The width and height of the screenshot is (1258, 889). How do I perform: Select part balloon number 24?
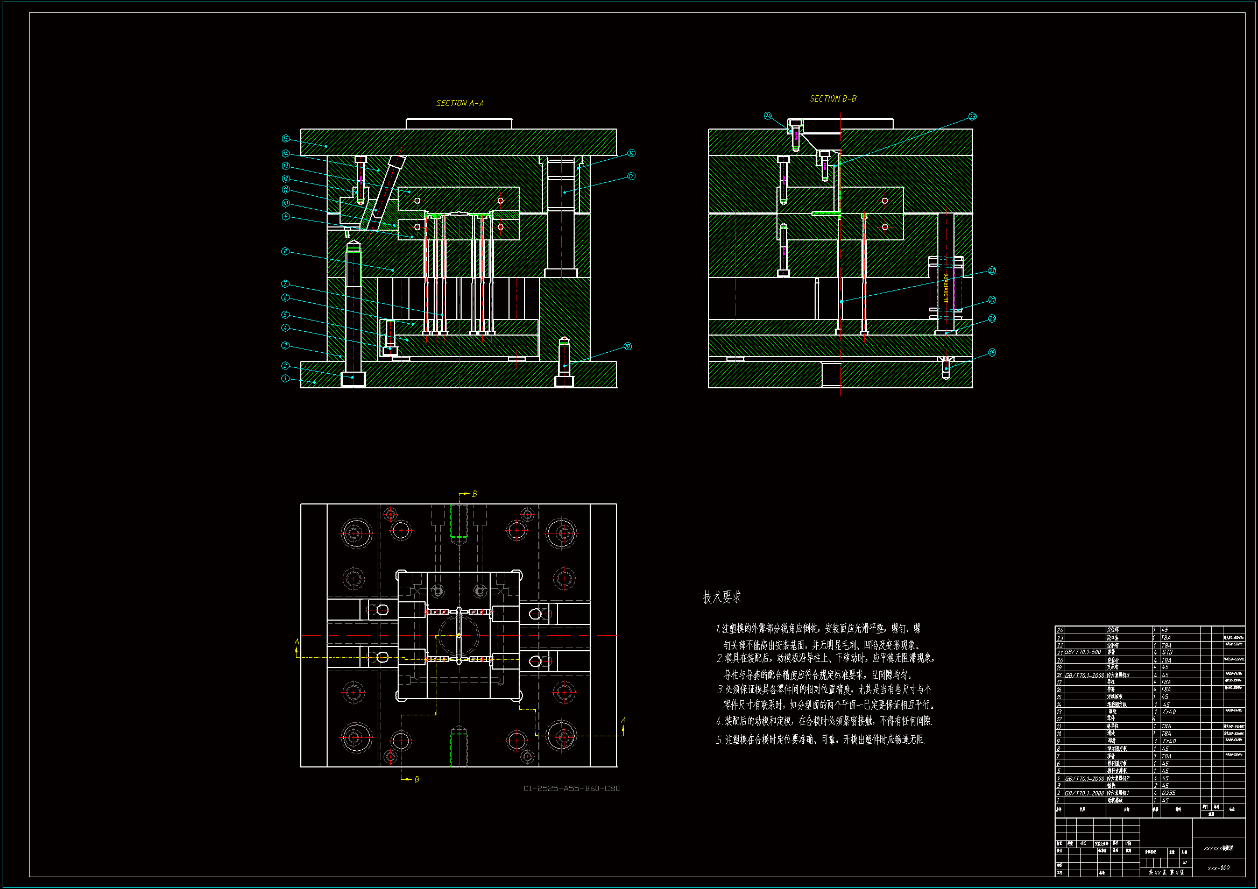tap(768, 116)
